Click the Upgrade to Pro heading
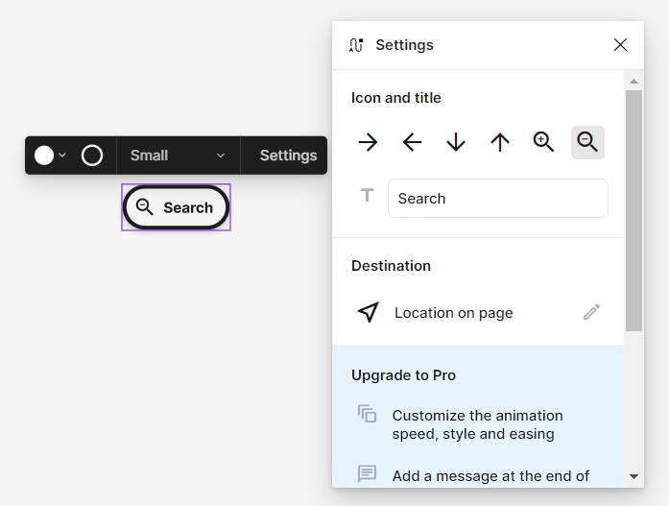Viewport: 669px width, 506px height. click(404, 375)
